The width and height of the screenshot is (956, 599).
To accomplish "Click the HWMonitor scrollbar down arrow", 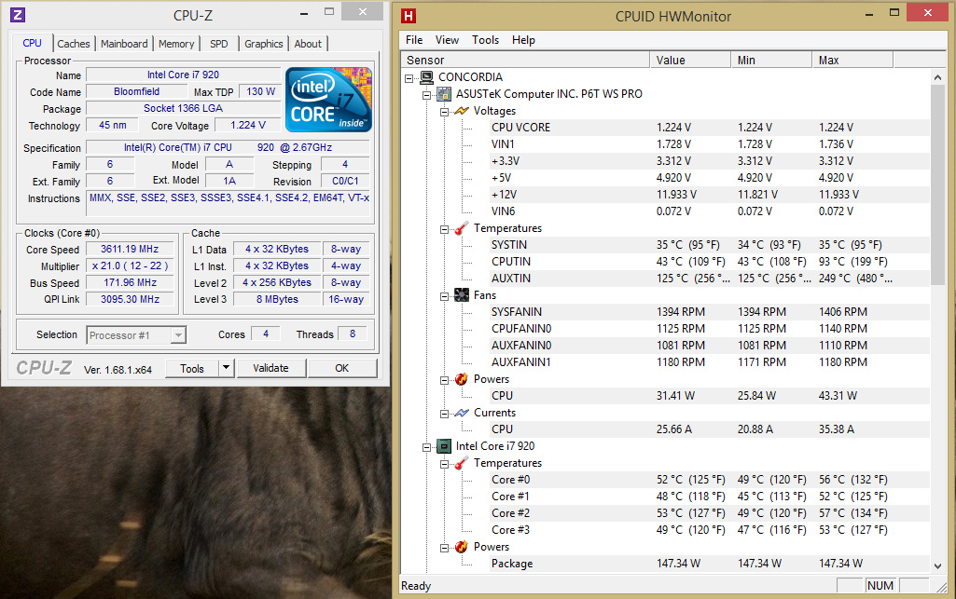I will (x=937, y=565).
